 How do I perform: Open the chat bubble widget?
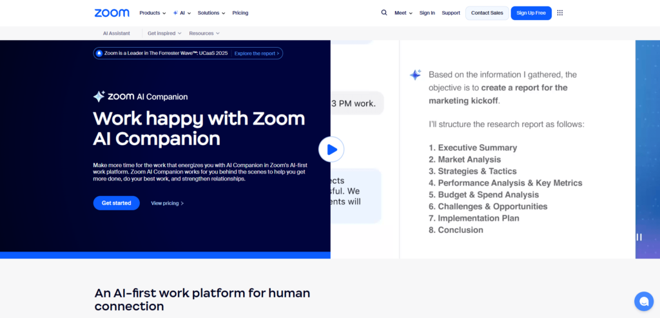pyautogui.click(x=643, y=301)
